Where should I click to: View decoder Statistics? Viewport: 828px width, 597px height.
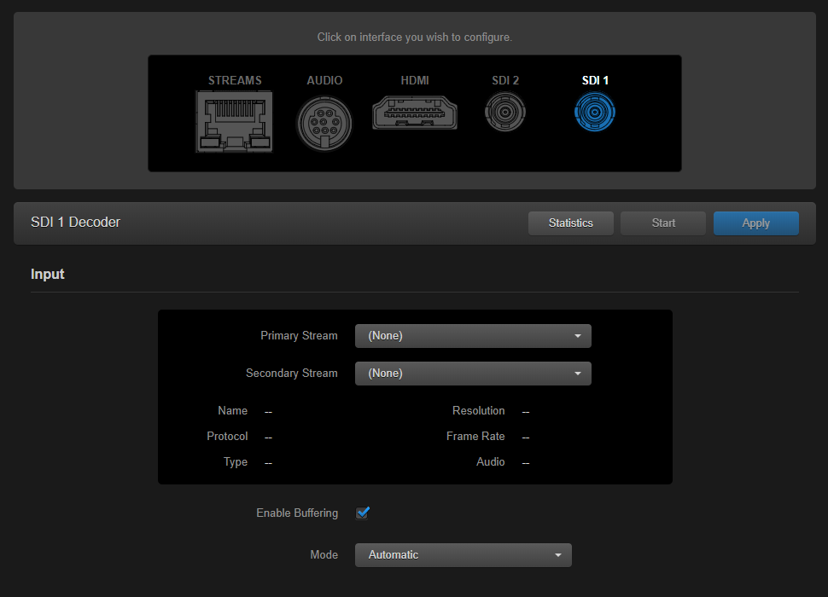coord(570,223)
